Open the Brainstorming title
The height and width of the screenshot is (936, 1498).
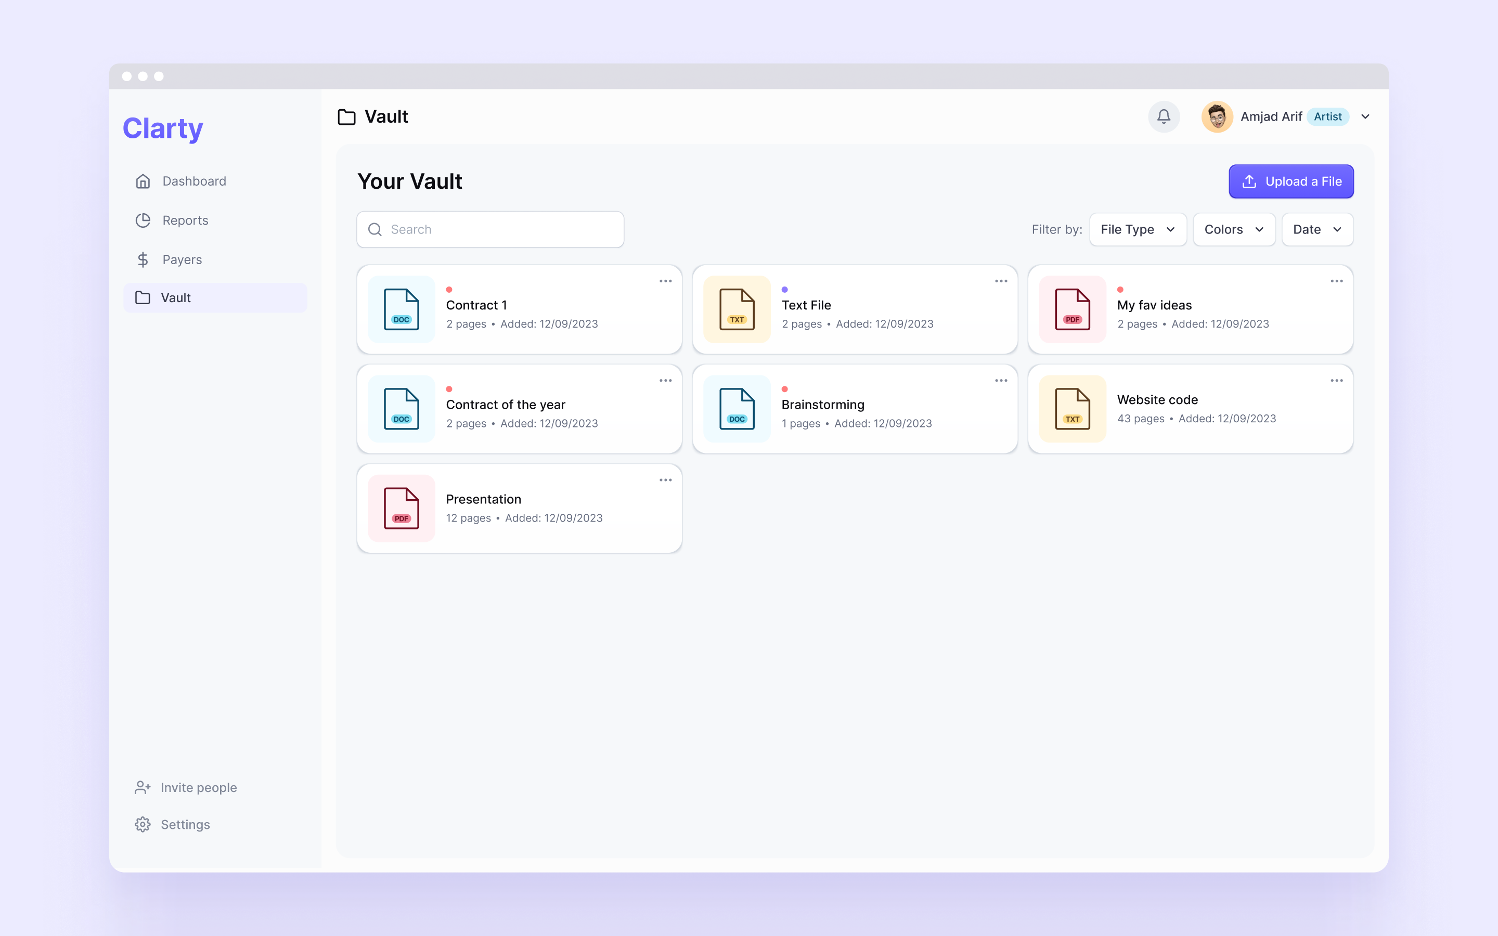click(823, 405)
